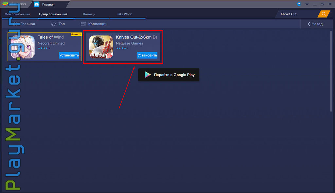Select the Центр приложений tab
Screen dimensions: 335x193
click(53, 14)
